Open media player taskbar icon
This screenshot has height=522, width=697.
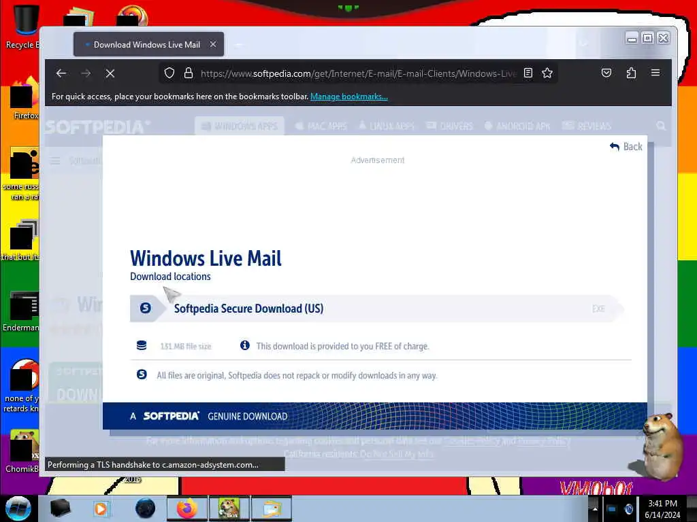pos(101,508)
